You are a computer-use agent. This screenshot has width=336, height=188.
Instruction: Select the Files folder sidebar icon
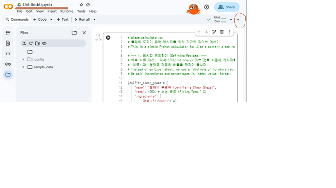tap(8, 75)
